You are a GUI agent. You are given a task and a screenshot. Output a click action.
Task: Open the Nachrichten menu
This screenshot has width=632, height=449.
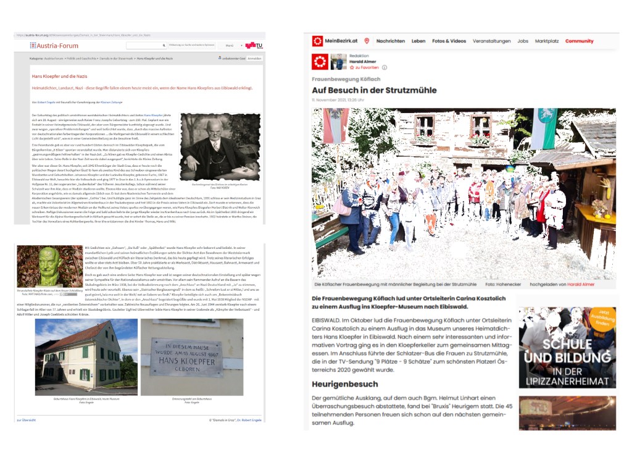pos(391,41)
